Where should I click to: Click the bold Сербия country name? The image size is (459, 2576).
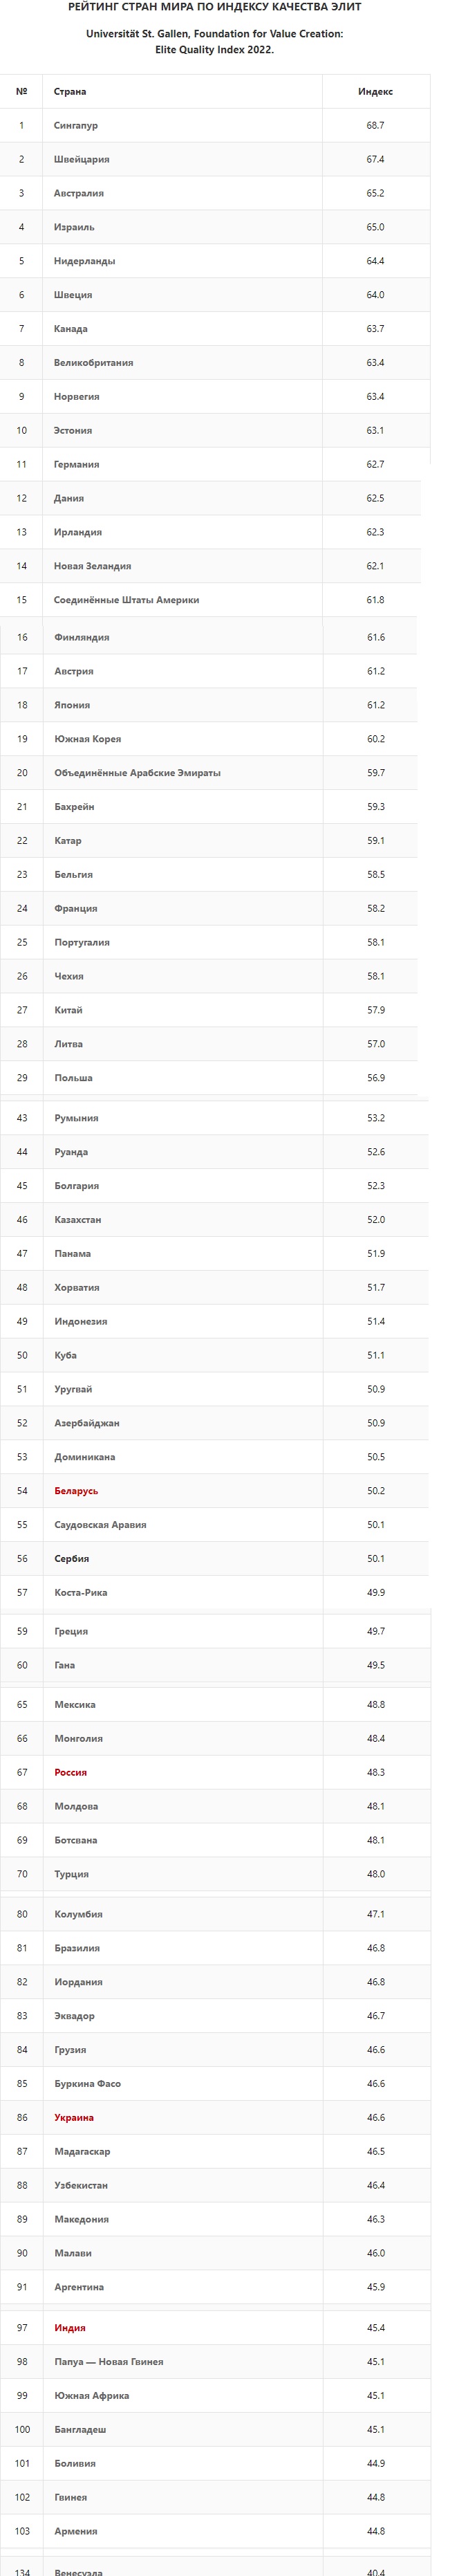[72, 1558]
